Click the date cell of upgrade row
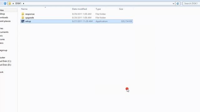This screenshot has width=200, height=112. 82,18
